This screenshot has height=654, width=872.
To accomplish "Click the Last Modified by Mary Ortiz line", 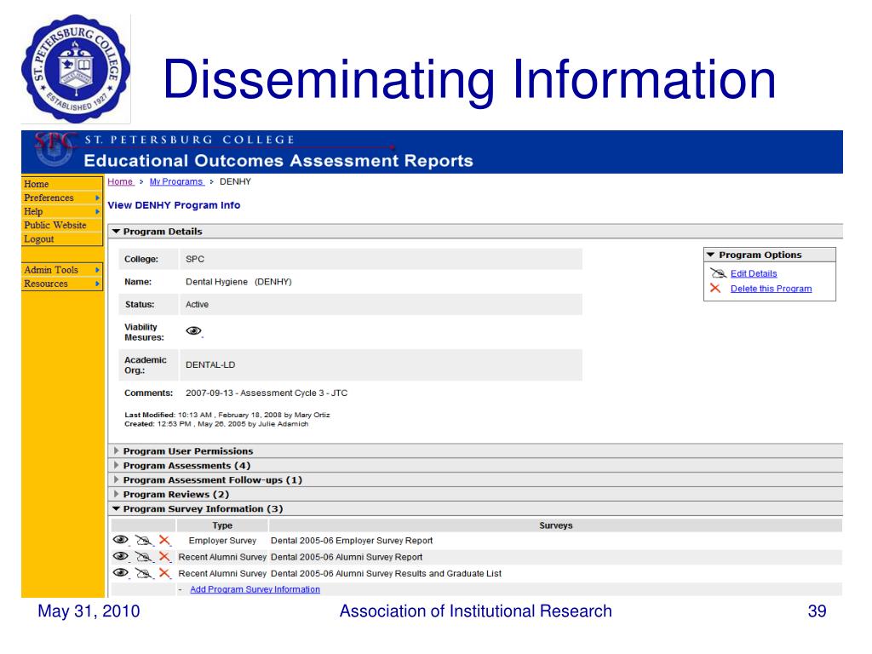I will click(x=227, y=415).
